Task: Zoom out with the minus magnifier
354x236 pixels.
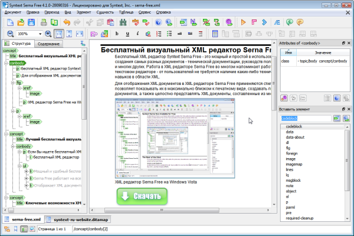Action: tap(10, 34)
